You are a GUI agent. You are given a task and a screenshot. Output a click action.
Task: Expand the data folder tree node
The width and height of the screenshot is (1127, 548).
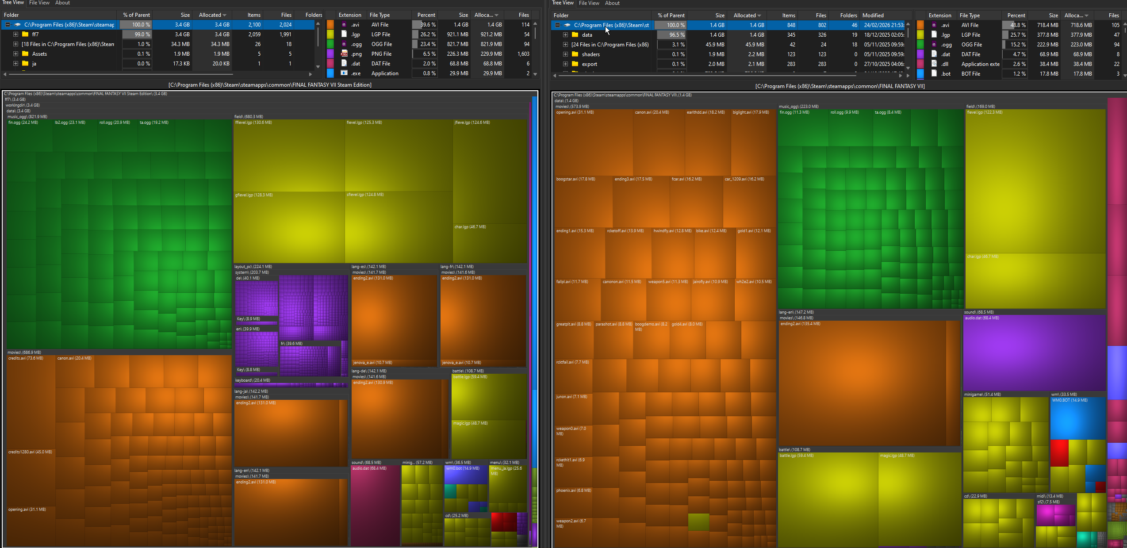click(x=565, y=35)
